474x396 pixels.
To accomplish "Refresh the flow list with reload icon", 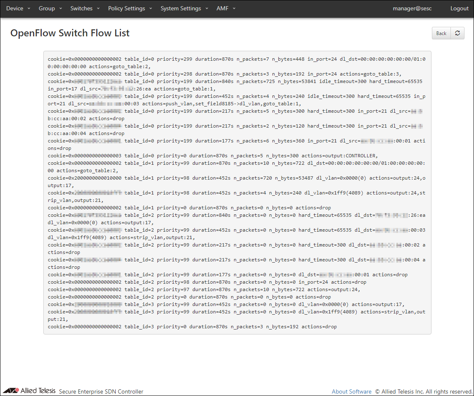I will point(457,33).
